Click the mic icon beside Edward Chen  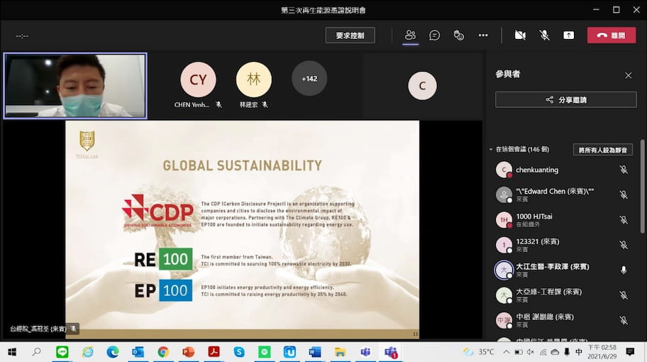pos(624,194)
